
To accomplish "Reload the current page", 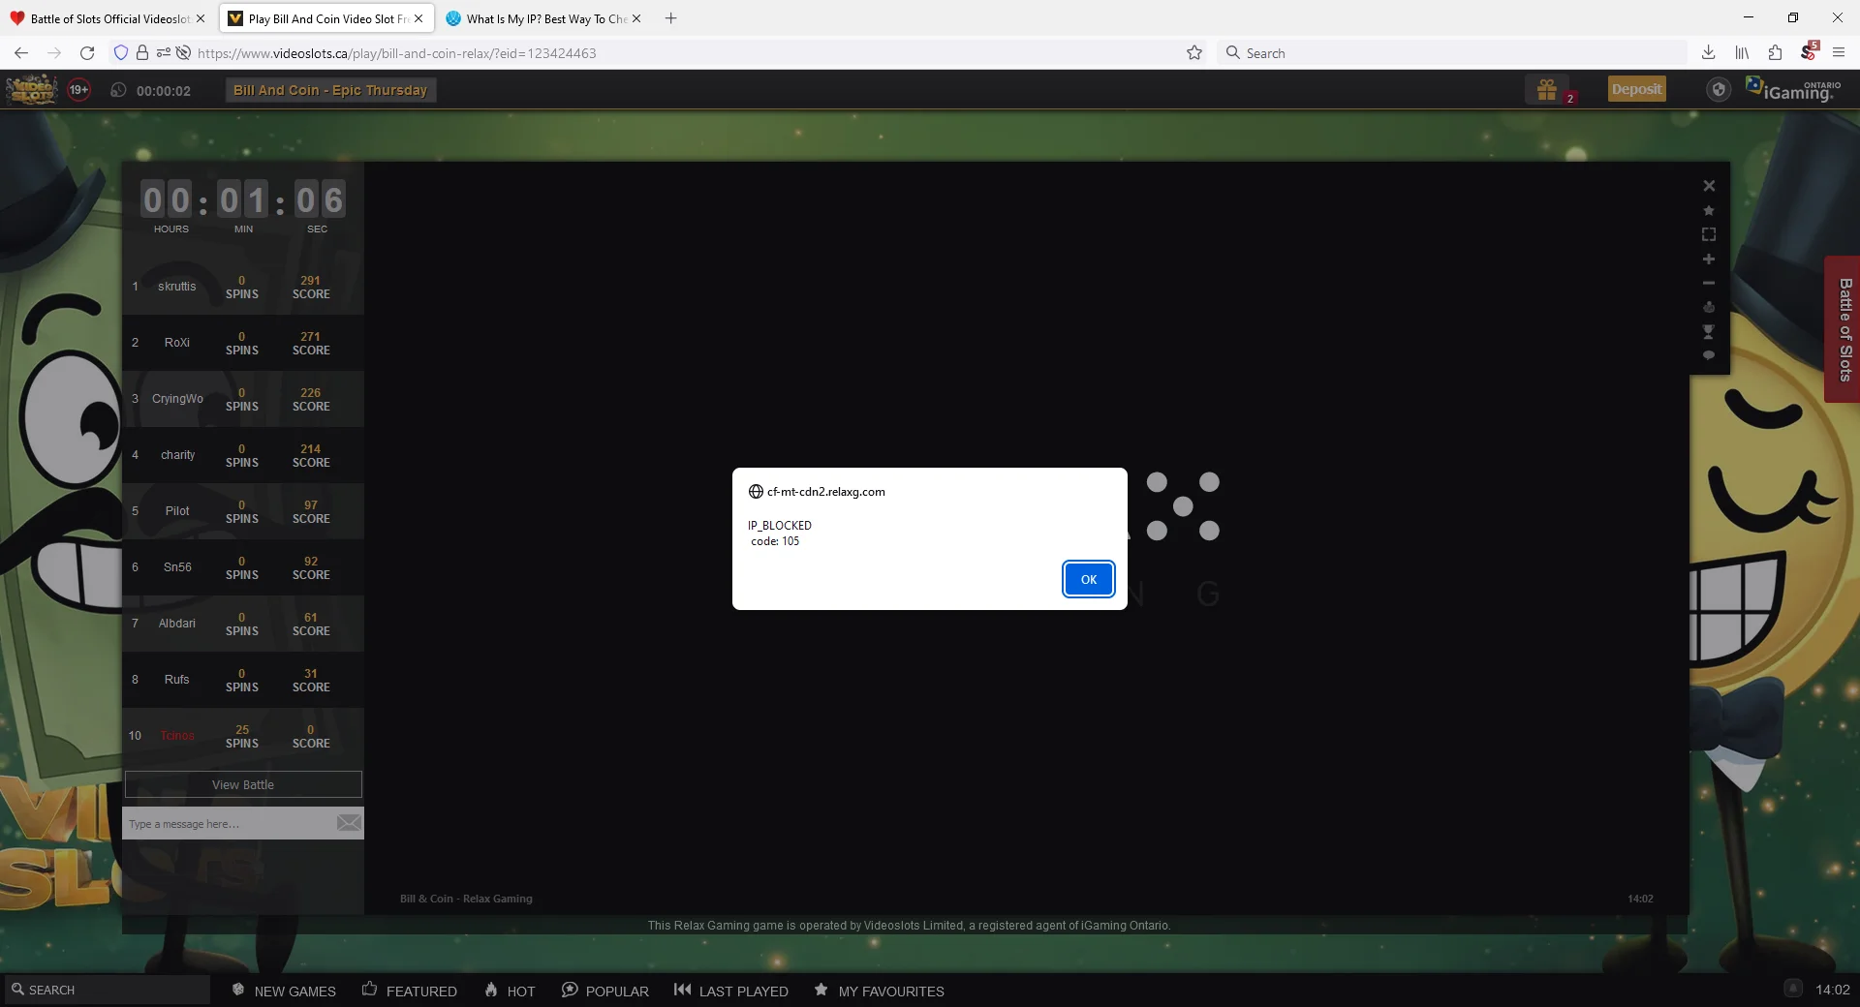I will pos(87,53).
